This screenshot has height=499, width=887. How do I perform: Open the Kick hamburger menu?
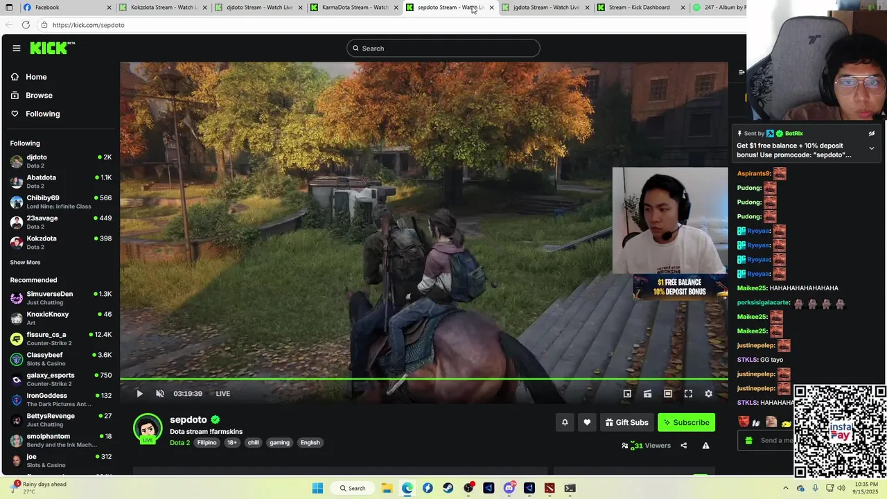coord(17,48)
